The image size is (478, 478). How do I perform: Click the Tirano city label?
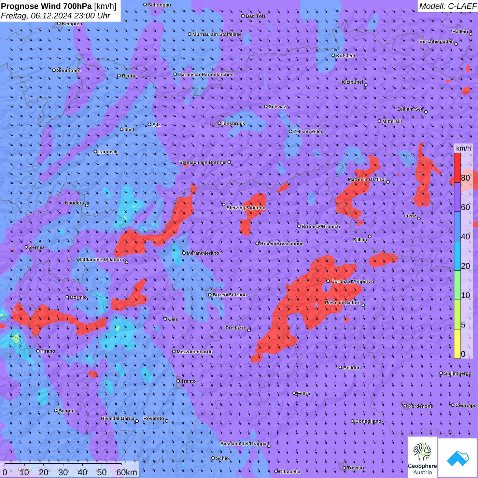click(48, 351)
